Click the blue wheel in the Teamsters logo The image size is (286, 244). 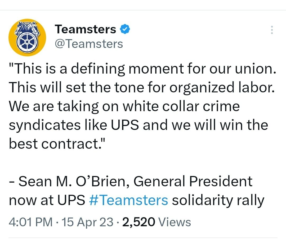point(27,42)
